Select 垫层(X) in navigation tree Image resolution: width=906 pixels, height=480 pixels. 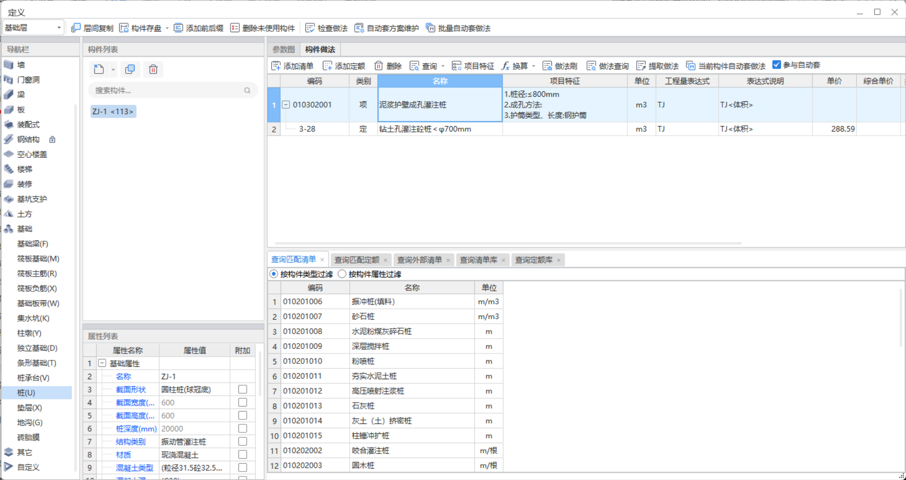(x=29, y=408)
